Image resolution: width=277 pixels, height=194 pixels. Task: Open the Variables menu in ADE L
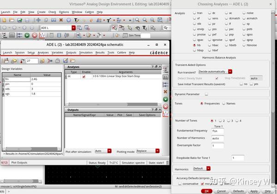pos(57,53)
